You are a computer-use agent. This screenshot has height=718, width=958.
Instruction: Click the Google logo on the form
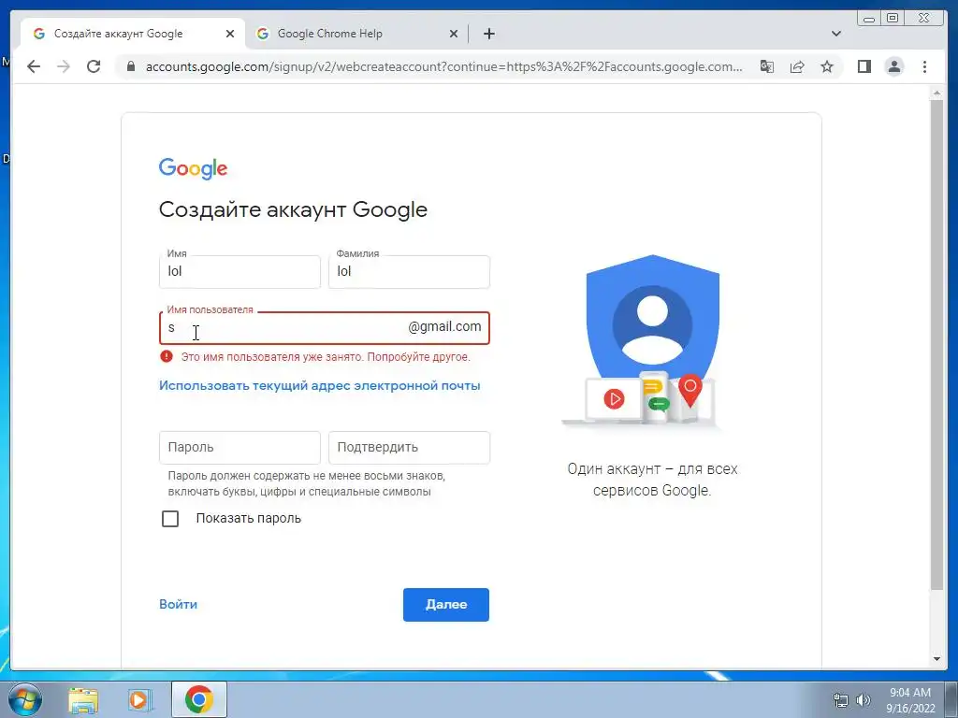[x=193, y=168]
